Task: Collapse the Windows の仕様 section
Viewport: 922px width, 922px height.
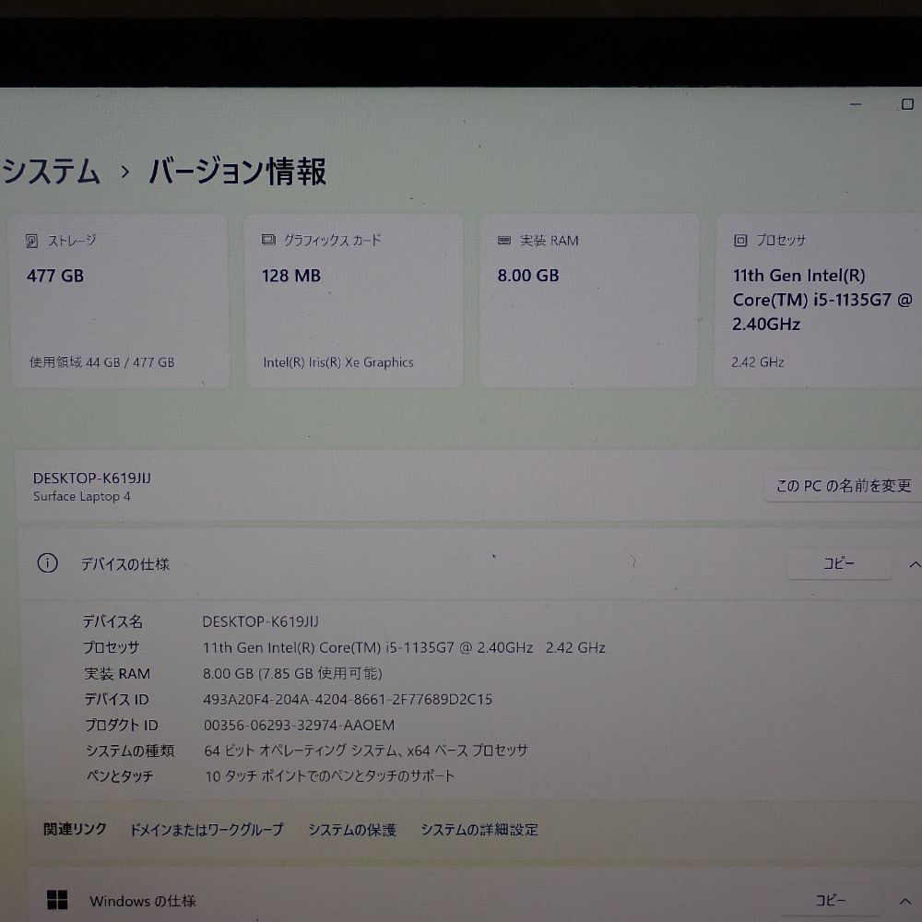Action: pyautogui.click(x=905, y=901)
